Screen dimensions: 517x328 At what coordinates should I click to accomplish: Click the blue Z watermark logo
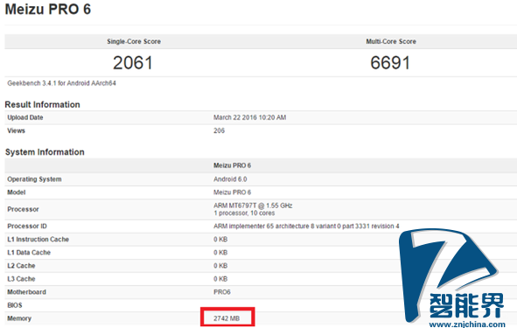point(450,276)
